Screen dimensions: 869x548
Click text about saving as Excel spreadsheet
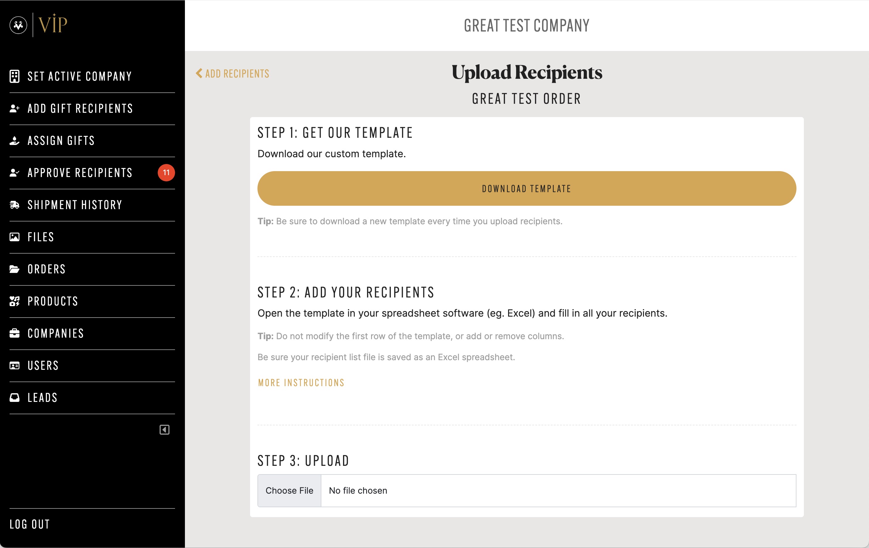tap(386, 357)
